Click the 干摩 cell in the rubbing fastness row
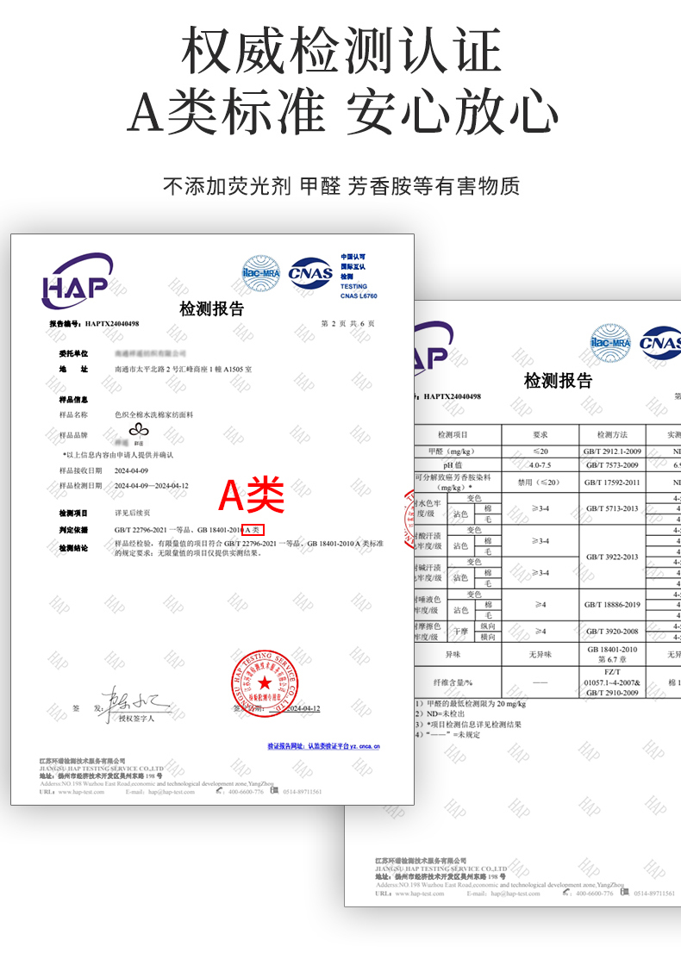 pyautogui.click(x=460, y=632)
